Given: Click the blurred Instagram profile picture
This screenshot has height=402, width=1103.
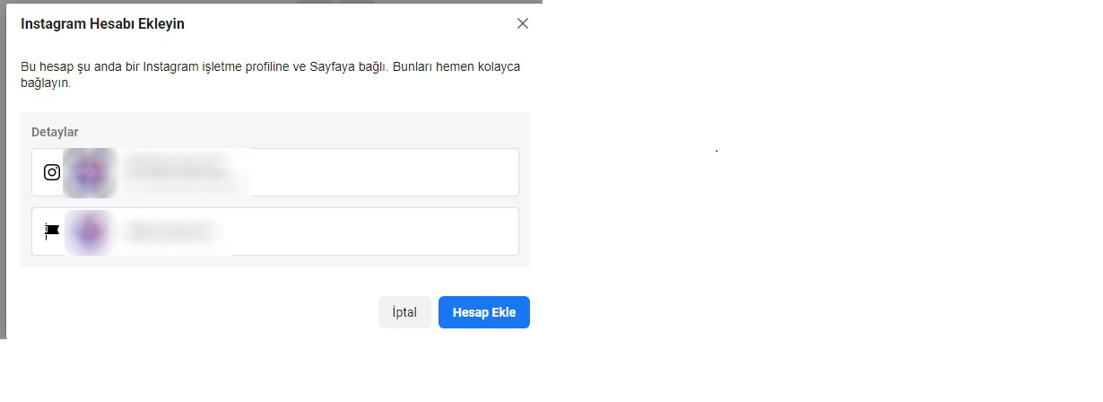Looking at the screenshot, I should tap(91, 173).
